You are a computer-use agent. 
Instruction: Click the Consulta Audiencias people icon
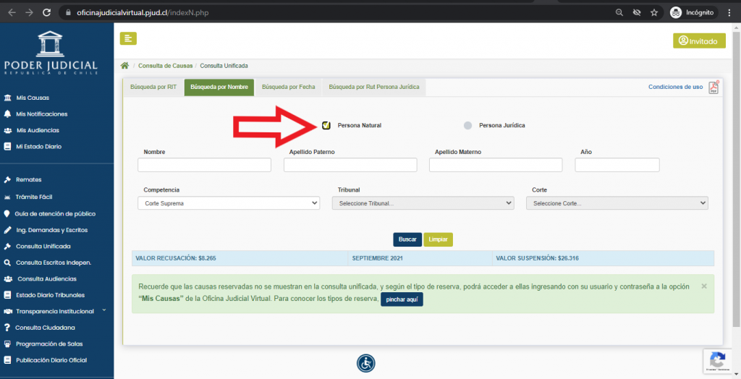(7, 278)
